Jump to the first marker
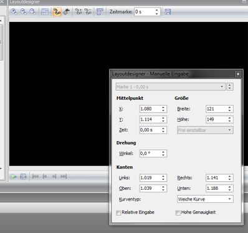 click(36, 176)
